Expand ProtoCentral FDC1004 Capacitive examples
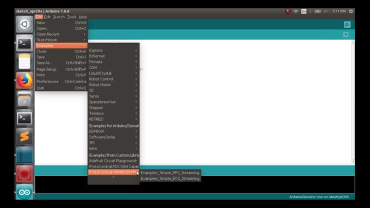The image size is (370, 208). [113, 166]
